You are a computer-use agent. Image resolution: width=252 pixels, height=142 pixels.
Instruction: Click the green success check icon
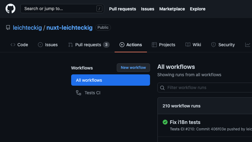pyautogui.click(x=165, y=122)
